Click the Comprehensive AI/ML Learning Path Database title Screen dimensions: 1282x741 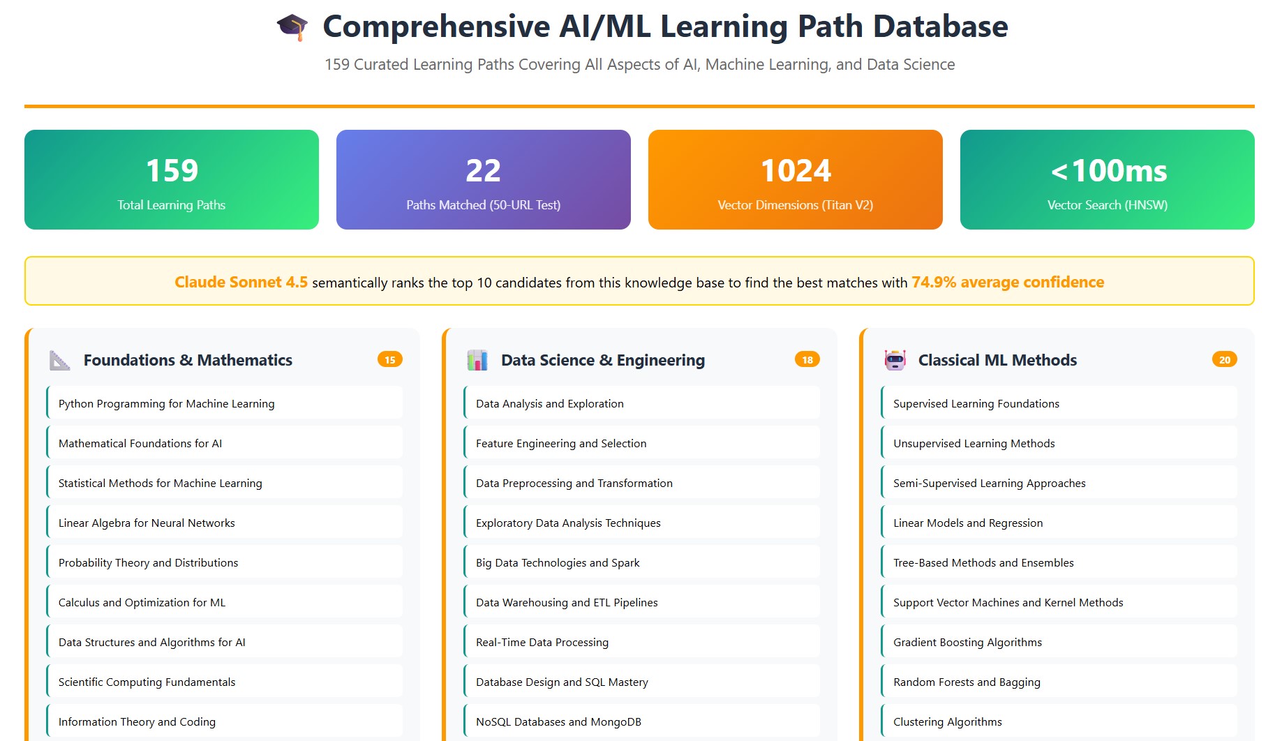pos(665,27)
